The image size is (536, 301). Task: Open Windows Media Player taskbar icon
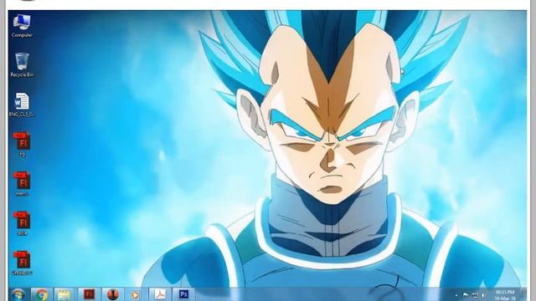pos(136,294)
